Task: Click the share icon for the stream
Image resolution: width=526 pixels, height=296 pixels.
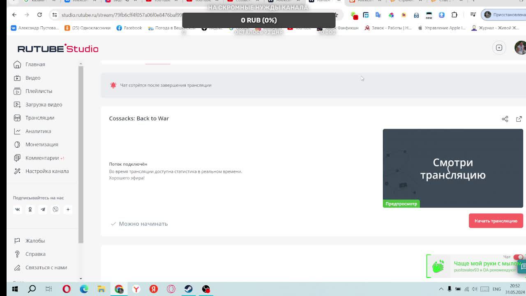Action: (x=505, y=119)
